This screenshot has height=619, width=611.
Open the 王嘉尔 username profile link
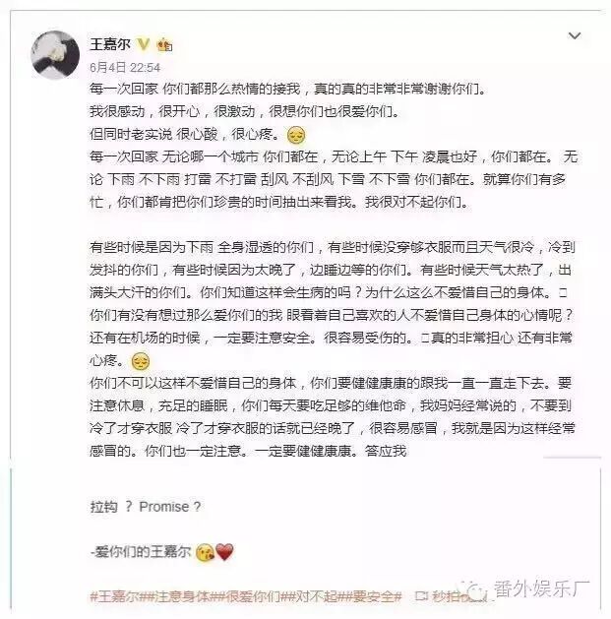(x=110, y=44)
